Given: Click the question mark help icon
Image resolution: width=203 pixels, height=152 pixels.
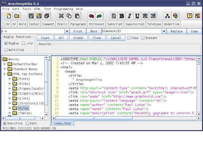Looking at the screenshot, I should click(190, 16).
